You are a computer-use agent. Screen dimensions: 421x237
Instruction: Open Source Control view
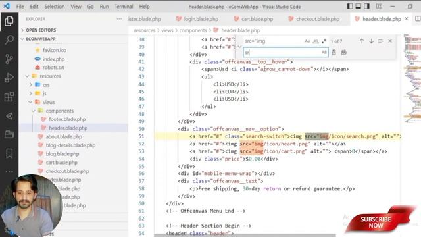9,59
